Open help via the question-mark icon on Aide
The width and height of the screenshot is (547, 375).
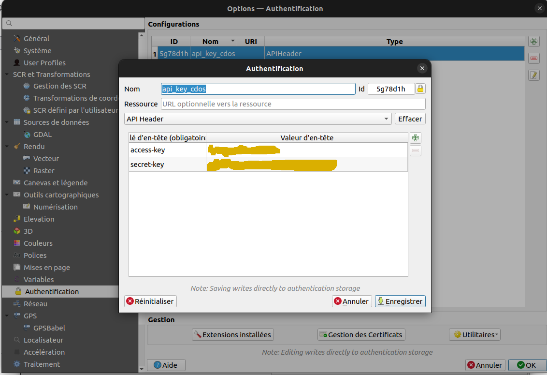click(158, 365)
